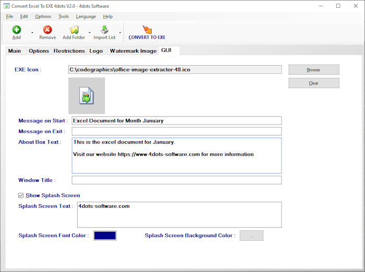The height and width of the screenshot is (272, 365).
Task: Open the Restrictions tab
Action: [69, 51]
